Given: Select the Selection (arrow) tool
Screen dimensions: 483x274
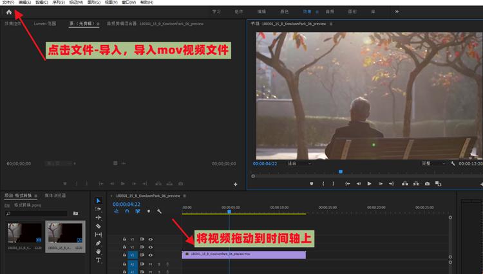Looking at the screenshot, I should tap(99, 201).
